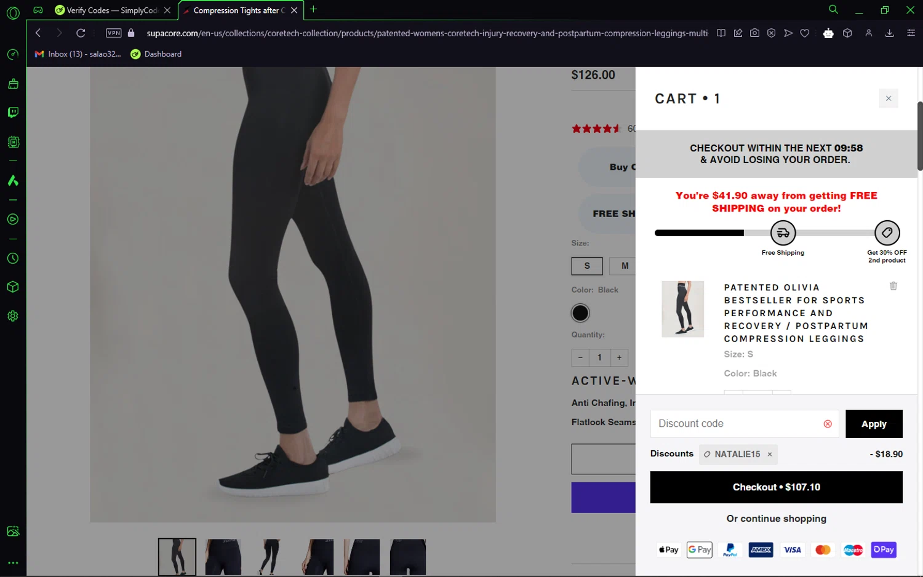Click the free shipping truck milestone icon
The width and height of the screenshot is (923, 577).
[783, 233]
